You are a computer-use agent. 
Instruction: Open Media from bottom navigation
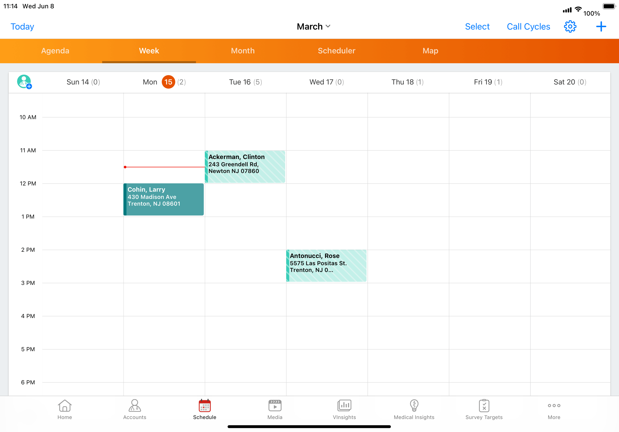coord(275,409)
